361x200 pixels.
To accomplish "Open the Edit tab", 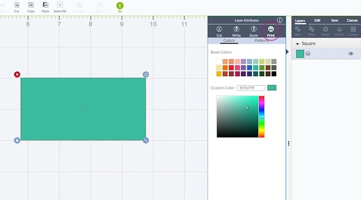I will tap(317, 21).
